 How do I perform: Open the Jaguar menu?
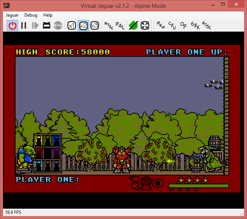[x=12, y=15]
